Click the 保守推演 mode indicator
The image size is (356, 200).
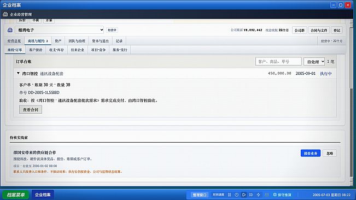(282, 195)
